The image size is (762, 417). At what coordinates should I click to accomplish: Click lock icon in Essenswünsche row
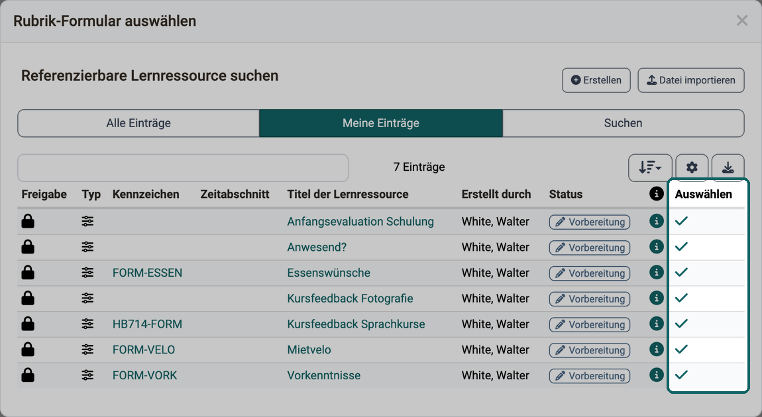28,272
